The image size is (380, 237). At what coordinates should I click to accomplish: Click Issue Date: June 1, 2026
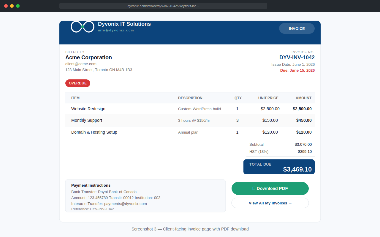tap(293, 65)
